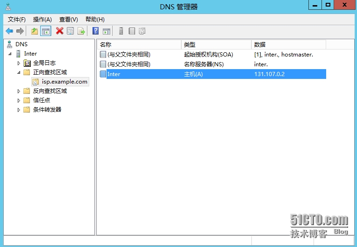The width and height of the screenshot is (357, 247).
Task: Close the DNS 管理器 window
Action: tap(344, 5)
